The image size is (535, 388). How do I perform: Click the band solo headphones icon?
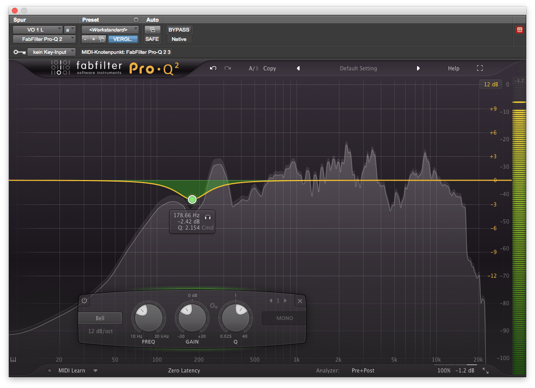click(207, 217)
